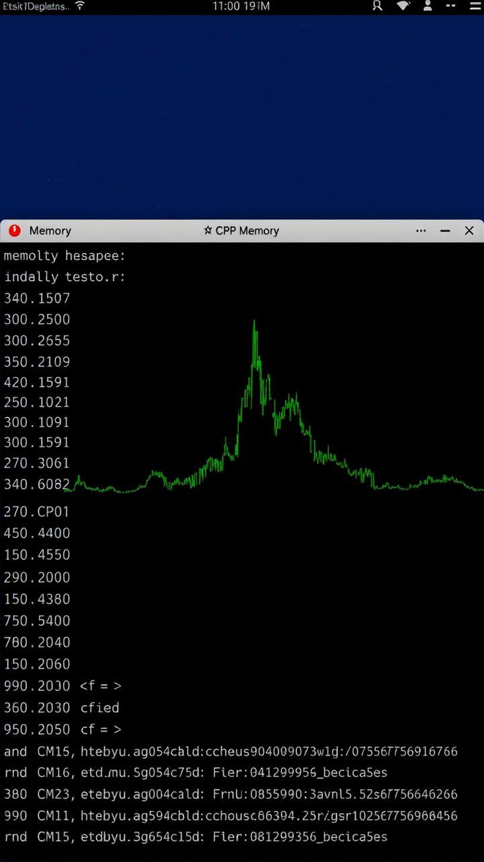484x862 pixels.
Task: Click the value 750.5400
Action: pos(37,620)
